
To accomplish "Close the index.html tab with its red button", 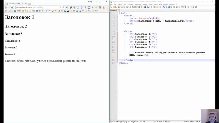I will pos(118,10).
